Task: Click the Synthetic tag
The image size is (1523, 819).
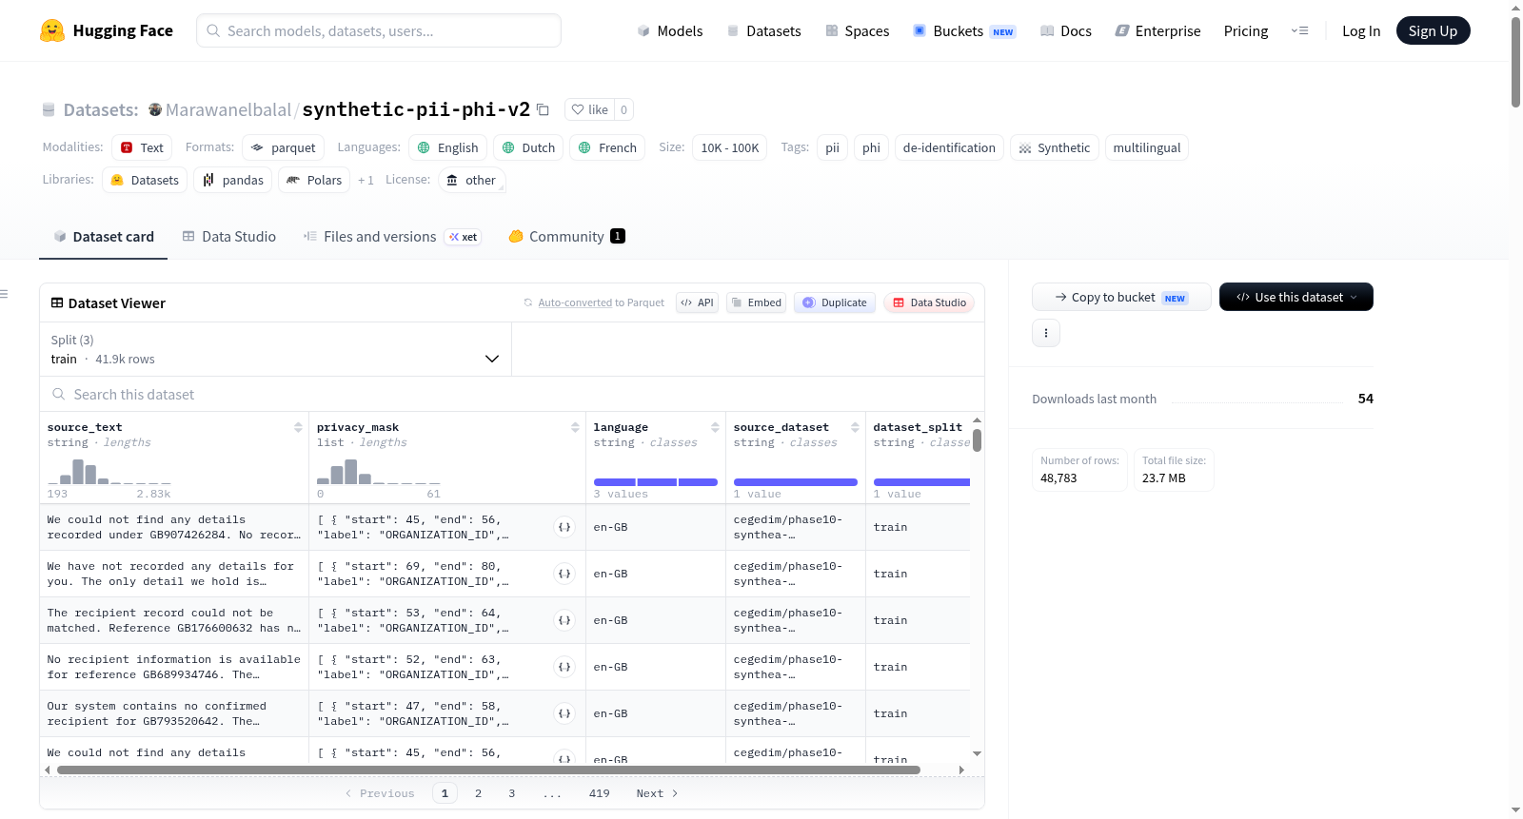Action: (x=1054, y=147)
